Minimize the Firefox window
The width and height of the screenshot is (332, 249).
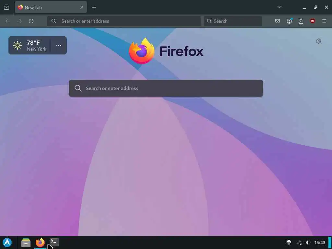(304, 7)
